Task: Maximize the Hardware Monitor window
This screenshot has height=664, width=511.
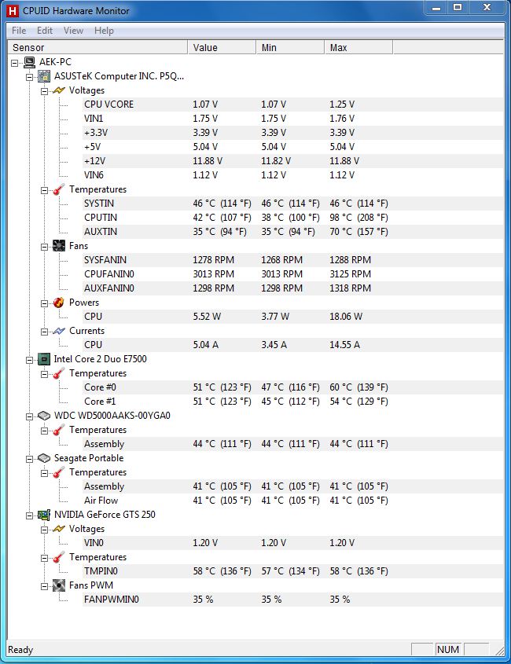Action: click(x=458, y=8)
